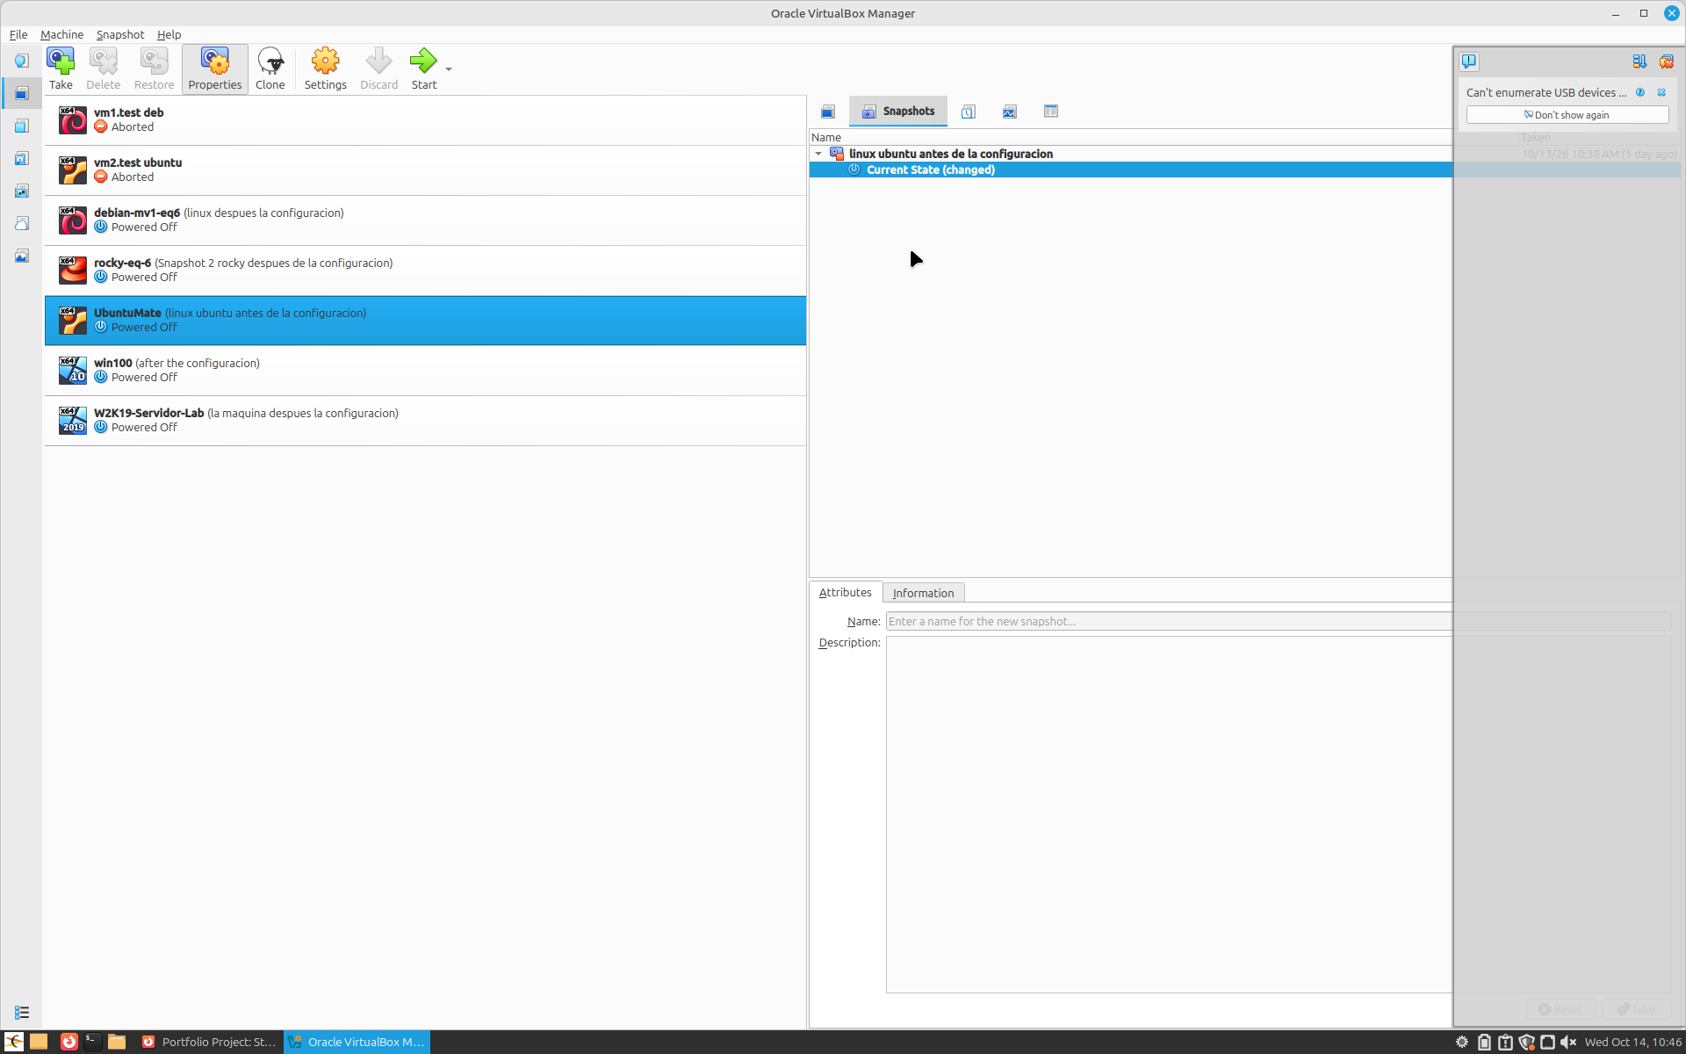The height and width of the screenshot is (1054, 1686).
Task: Switch to the Information tab
Action: click(x=923, y=593)
